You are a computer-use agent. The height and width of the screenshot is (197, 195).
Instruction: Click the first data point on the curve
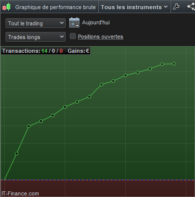pyautogui.click(x=16, y=154)
